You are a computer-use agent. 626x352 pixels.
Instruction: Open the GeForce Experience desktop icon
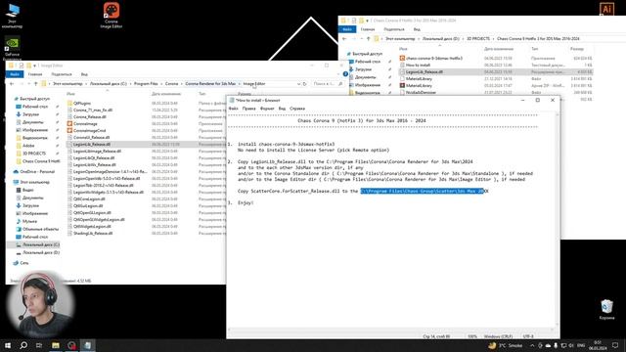point(12,48)
